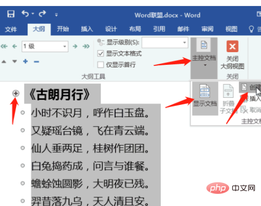
Task: Click line '又疑瑶台镜，飞在青云端。'
Action: [x=90, y=131]
